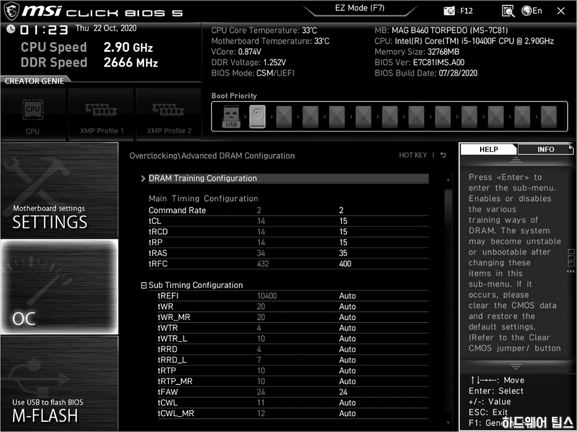577x432 pixels.
Task: Click the tFAW row label
Action: point(168,392)
